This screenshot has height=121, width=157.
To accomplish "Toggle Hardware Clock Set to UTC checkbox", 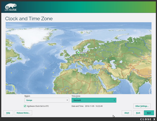I will click(25, 106).
